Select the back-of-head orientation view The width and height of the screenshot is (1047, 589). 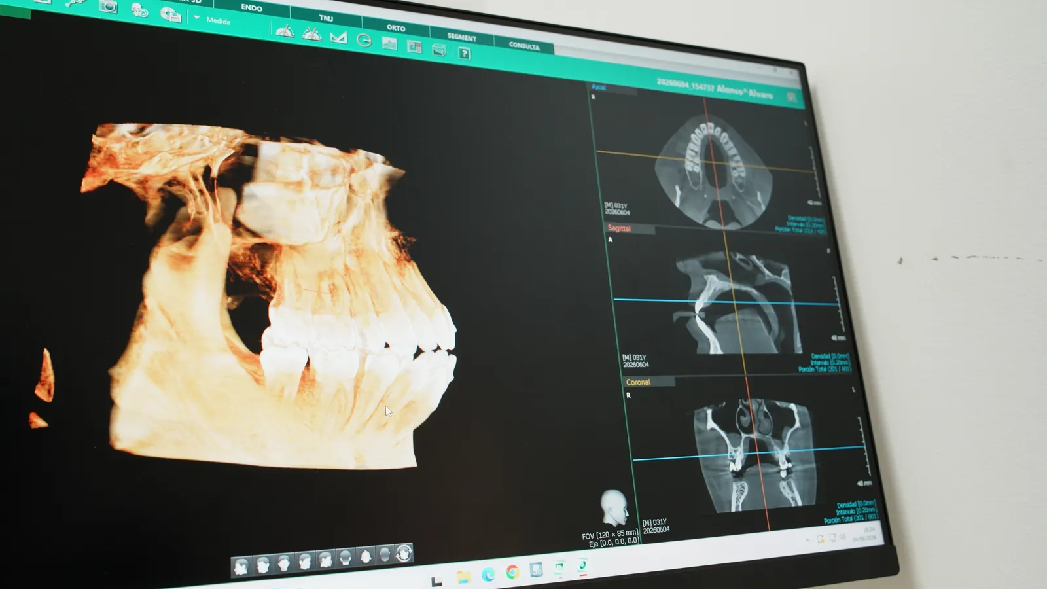346,558
